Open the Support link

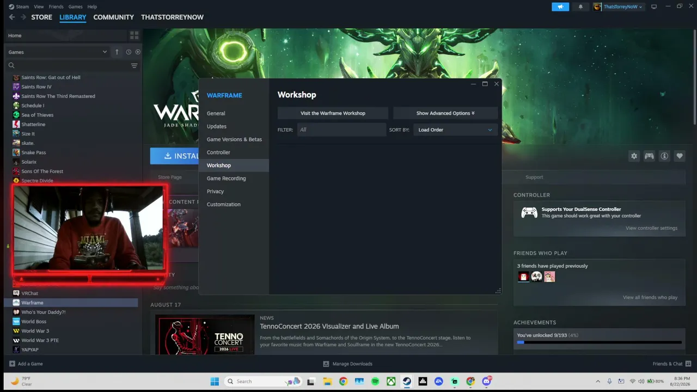pos(534,177)
